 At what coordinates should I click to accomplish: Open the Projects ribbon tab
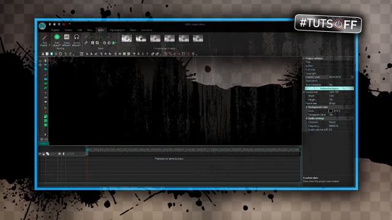55,30
